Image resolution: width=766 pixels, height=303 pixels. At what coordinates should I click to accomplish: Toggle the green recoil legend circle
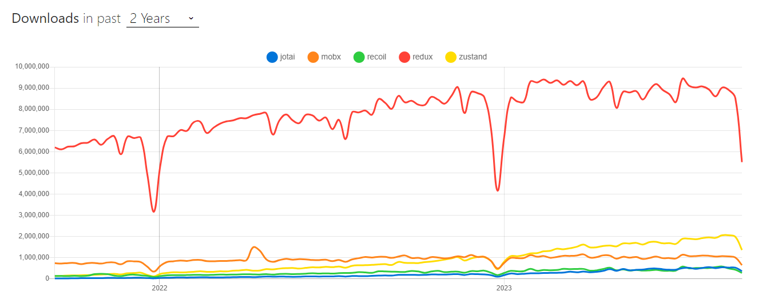[359, 57]
